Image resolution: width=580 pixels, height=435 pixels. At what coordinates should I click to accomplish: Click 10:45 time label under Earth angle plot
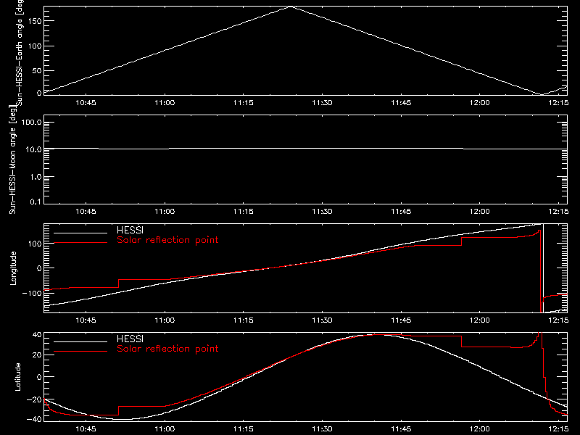coord(86,103)
